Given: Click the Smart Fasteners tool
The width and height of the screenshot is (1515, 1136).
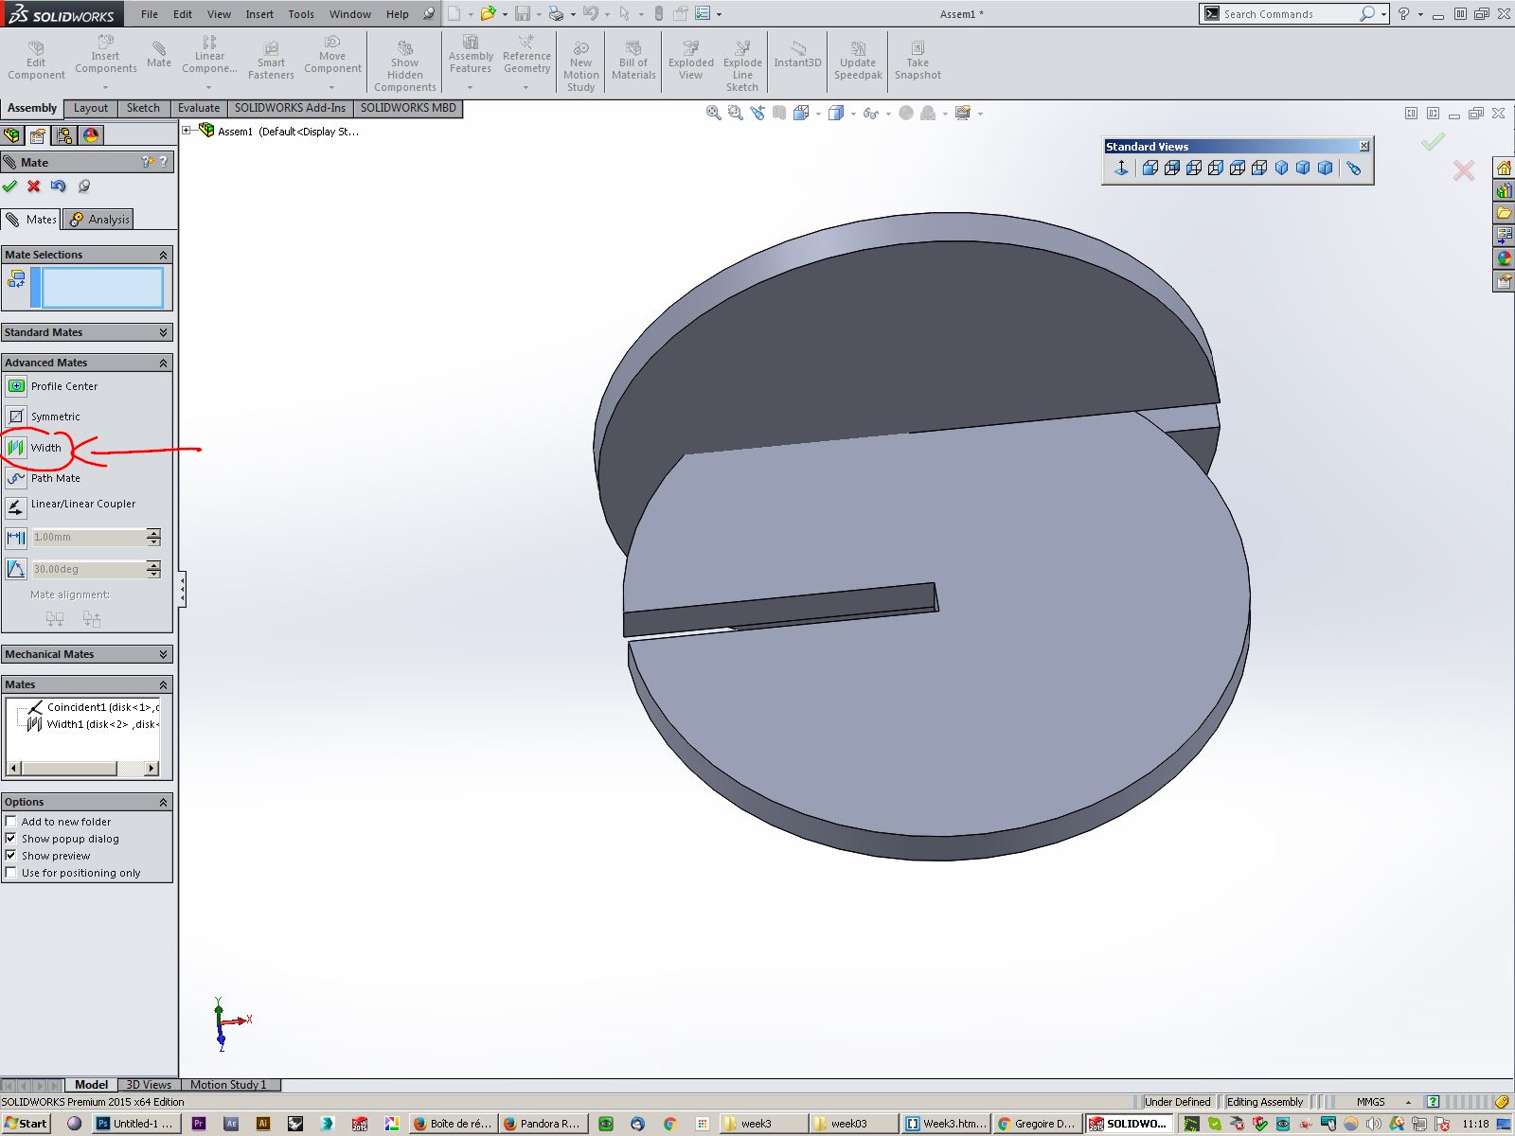Looking at the screenshot, I should click(x=271, y=61).
